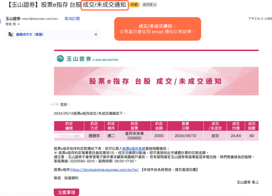Select the average price cell 24.64

tap(236, 136)
